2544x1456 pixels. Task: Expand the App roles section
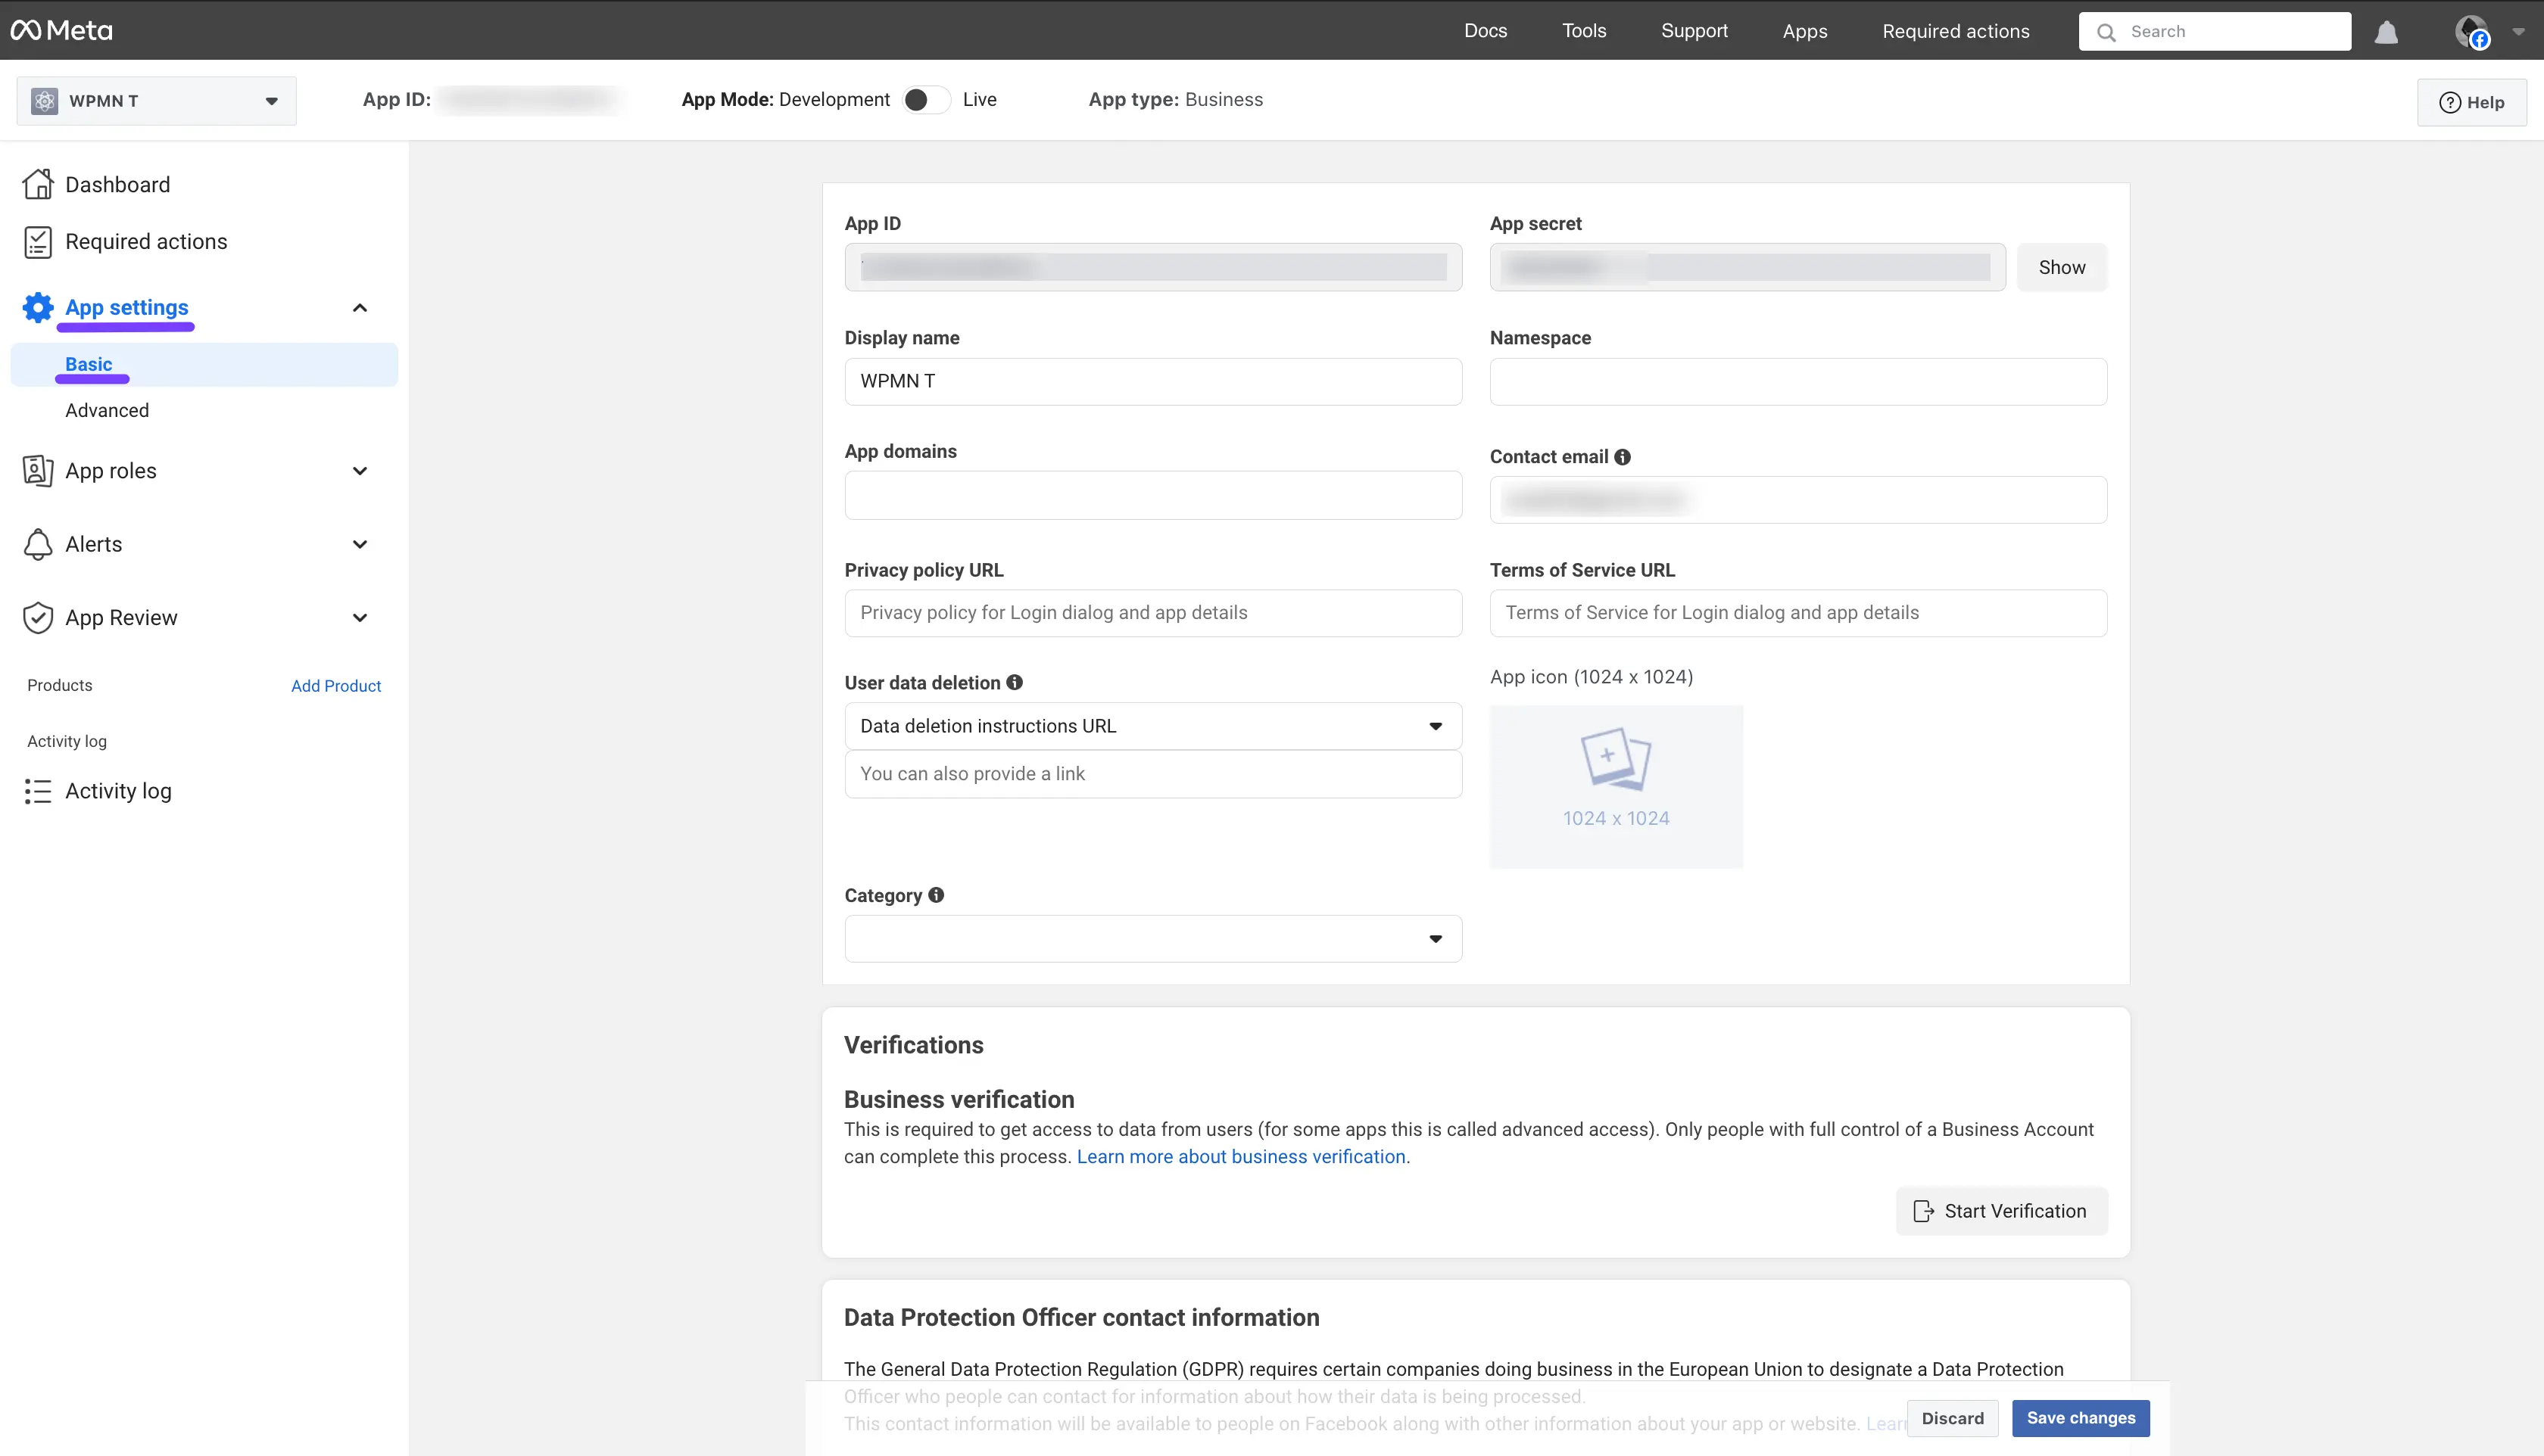(360, 471)
